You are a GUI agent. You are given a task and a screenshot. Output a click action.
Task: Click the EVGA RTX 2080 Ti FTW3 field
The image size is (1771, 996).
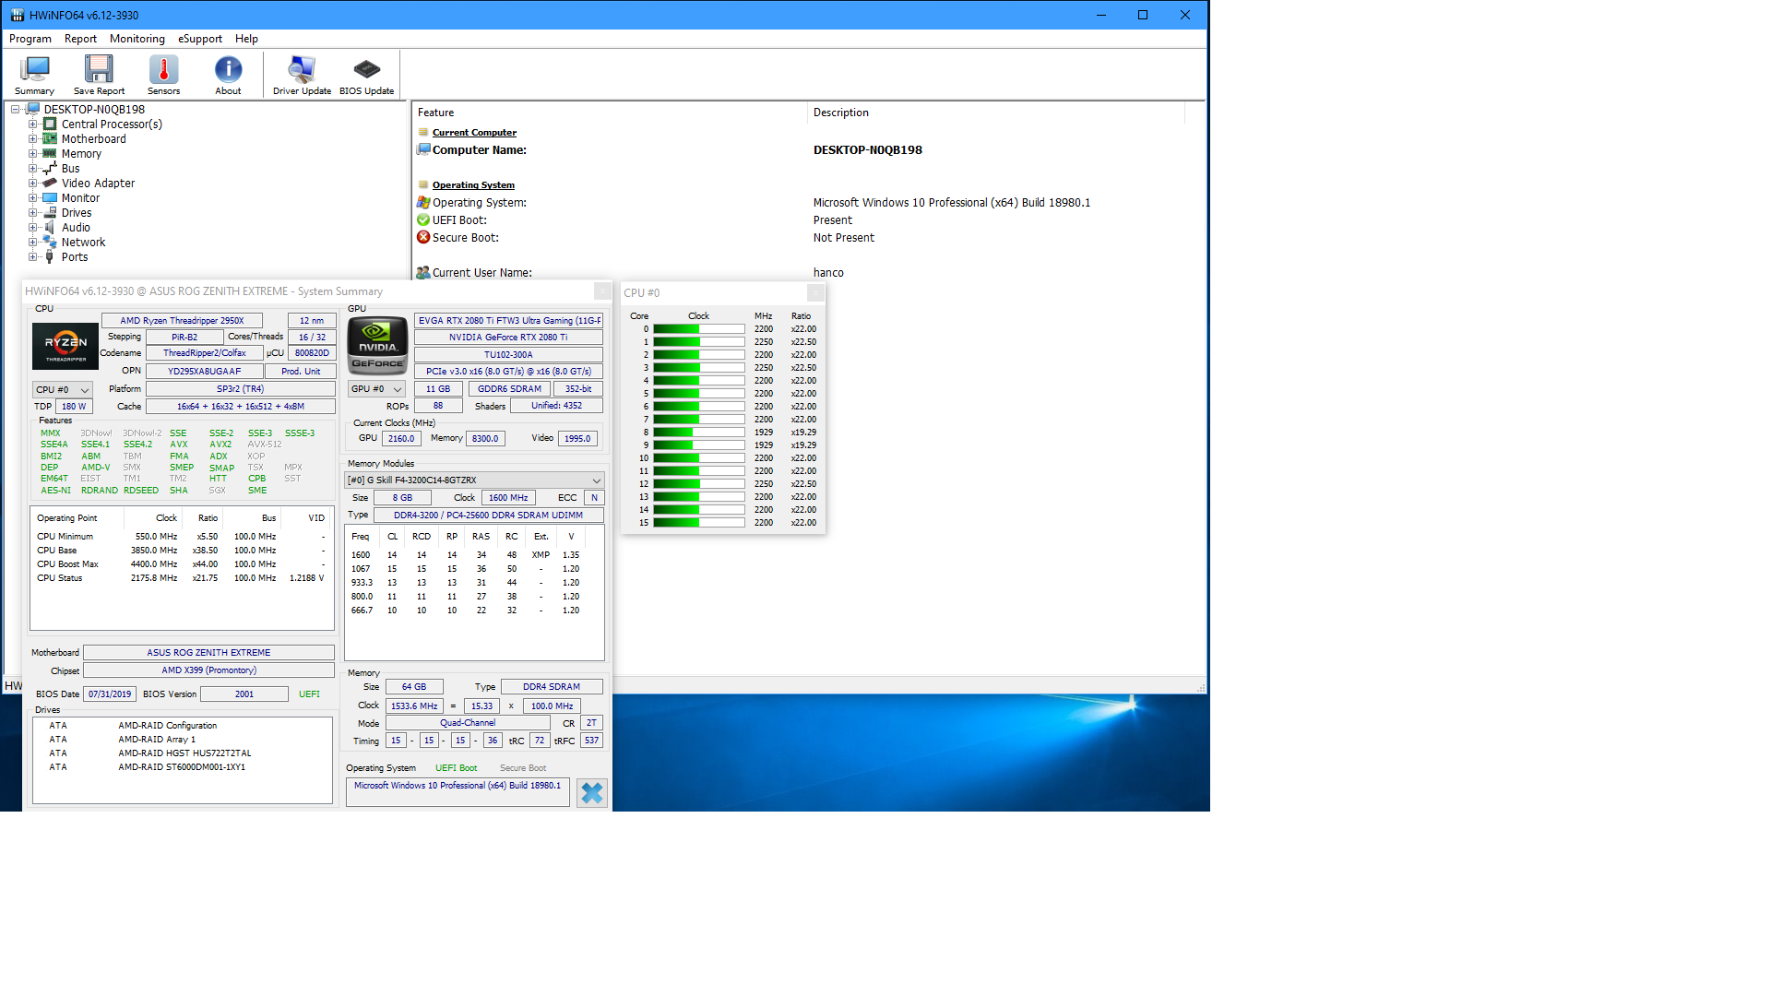coord(508,321)
